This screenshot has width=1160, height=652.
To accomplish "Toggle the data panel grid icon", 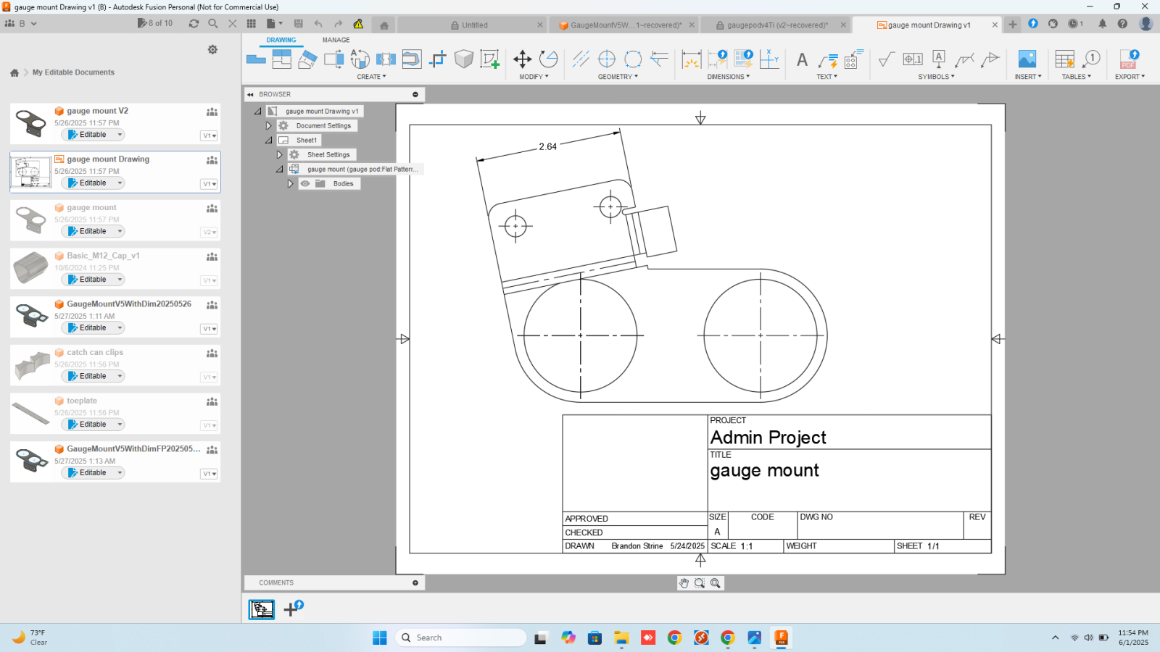I will (252, 24).
